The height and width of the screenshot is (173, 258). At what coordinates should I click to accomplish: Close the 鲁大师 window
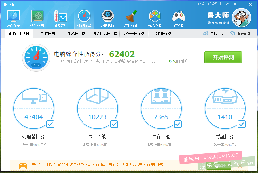(250, 5)
